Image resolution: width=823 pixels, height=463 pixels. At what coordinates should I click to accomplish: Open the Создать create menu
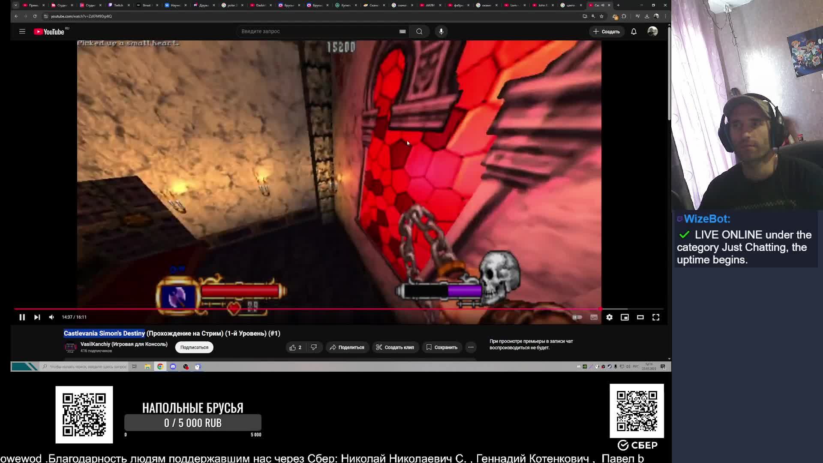click(606, 31)
